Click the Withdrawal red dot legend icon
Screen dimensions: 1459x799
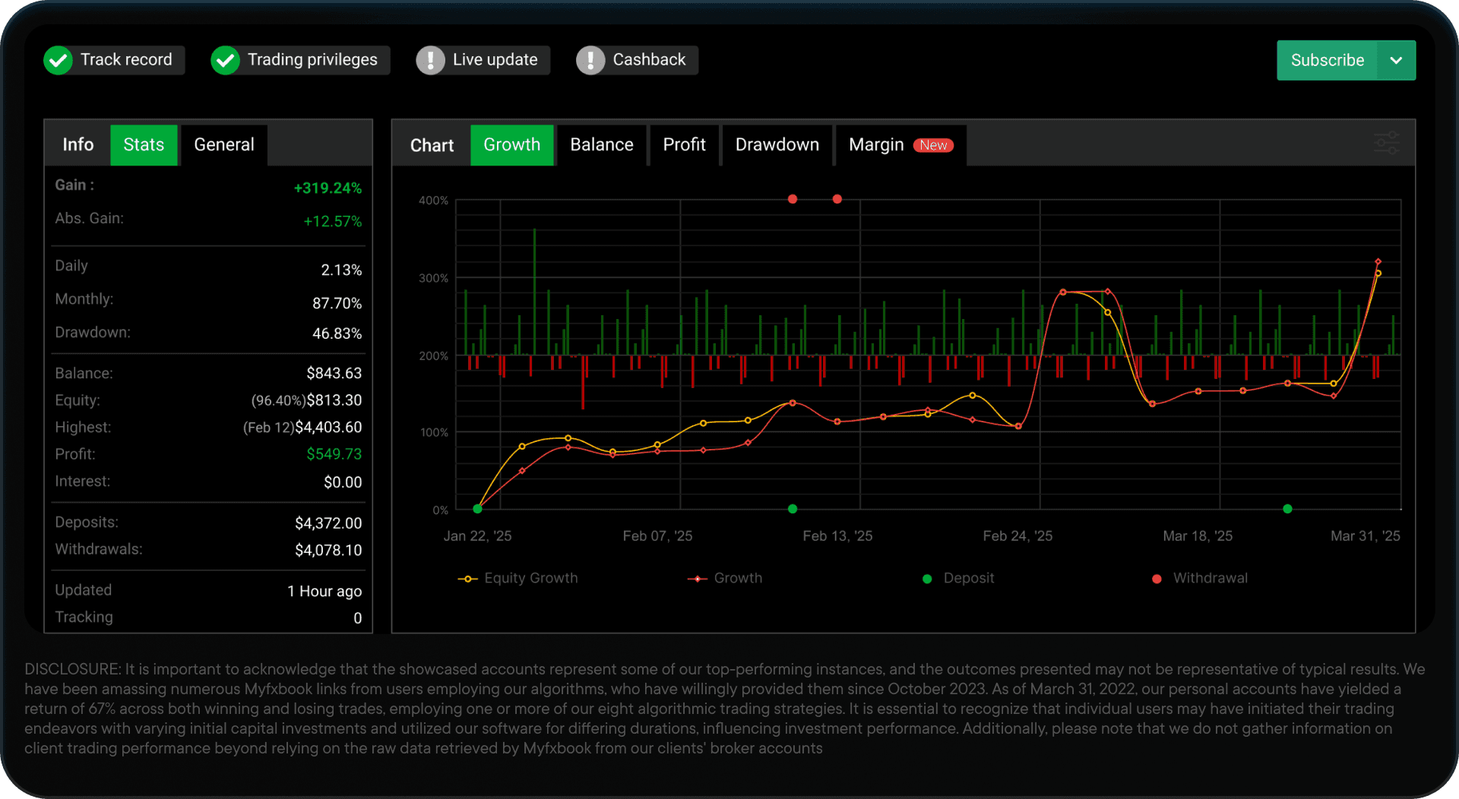point(1157,579)
